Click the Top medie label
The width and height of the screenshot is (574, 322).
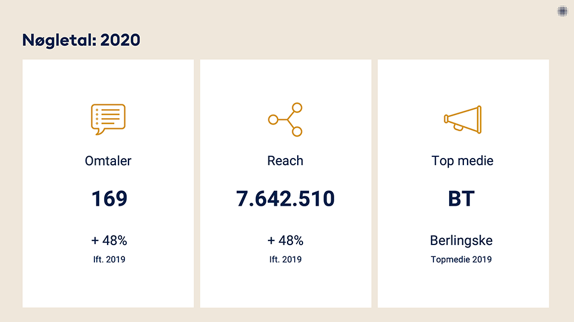point(462,161)
